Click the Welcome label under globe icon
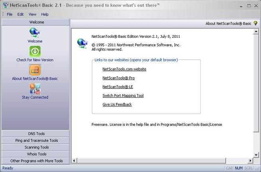Image resolution: width=261 pixels, height=172 pixels. [35, 41]
